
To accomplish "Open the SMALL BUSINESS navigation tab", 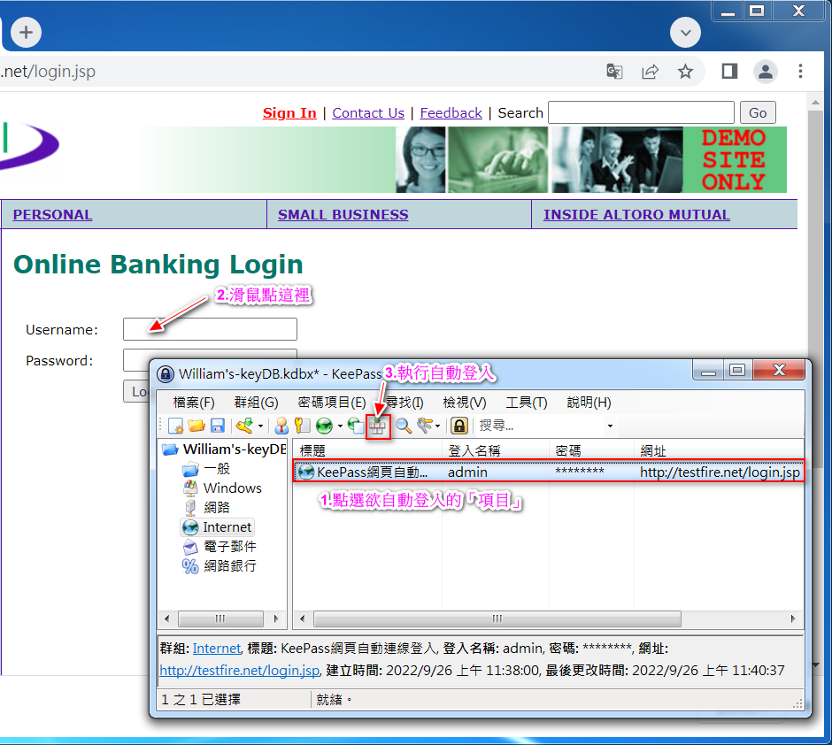I will (x=343, y=215).
